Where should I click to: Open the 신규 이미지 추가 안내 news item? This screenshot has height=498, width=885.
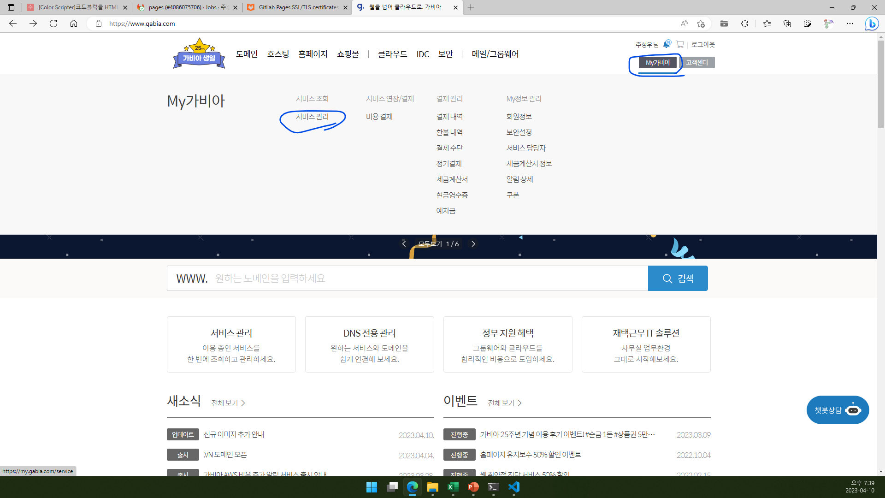click(x=234, y=434)
